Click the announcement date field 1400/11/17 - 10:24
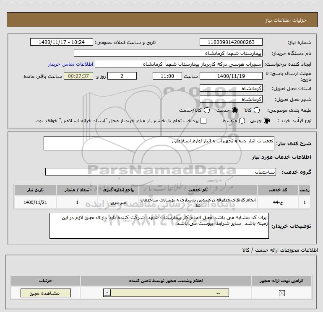The width and height of the screenshot is (323, 312). (62, 42)
